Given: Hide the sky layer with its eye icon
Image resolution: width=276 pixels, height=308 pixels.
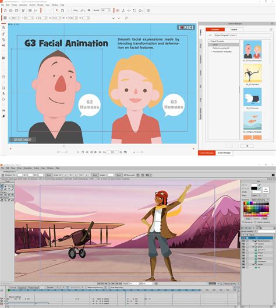Looking at the screenshot, I should 243,268.
